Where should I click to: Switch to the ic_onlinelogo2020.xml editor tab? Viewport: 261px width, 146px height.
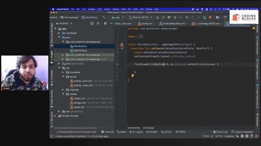(x=206, y=24)
